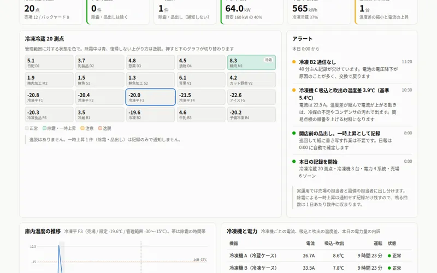Click the 8.6℃ temperature difference value
437x273 pixels.
[338, 256]
